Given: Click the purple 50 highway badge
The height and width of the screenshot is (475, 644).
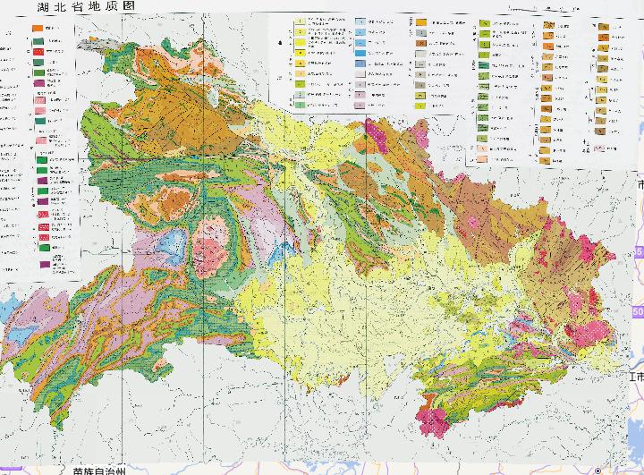Looking at the screenshot, I should click(638, 310).
